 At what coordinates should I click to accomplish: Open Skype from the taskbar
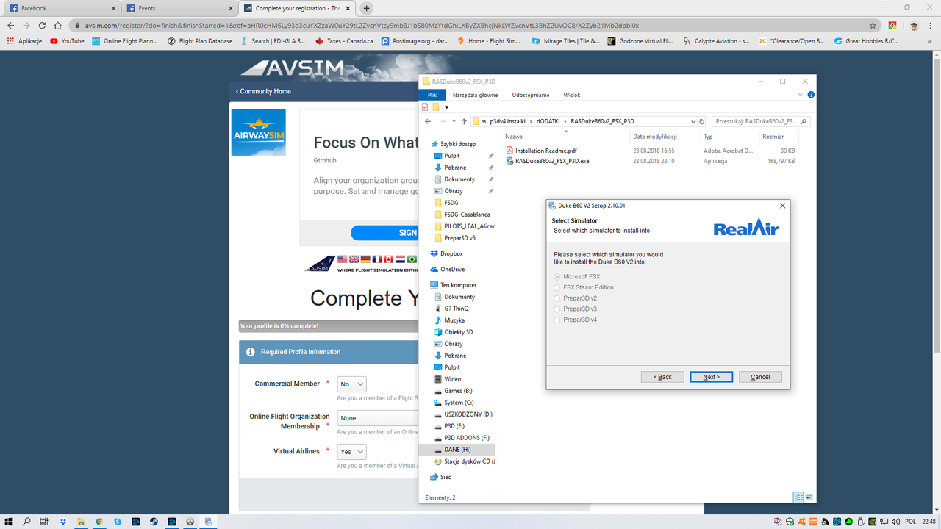[118, 522]
